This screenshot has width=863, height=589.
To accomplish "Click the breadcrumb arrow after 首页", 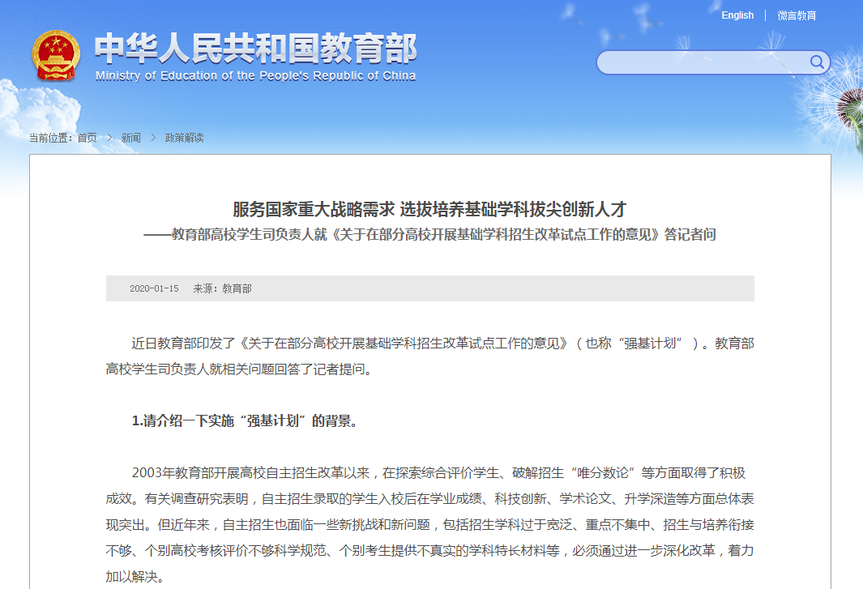I will [109, 138].
